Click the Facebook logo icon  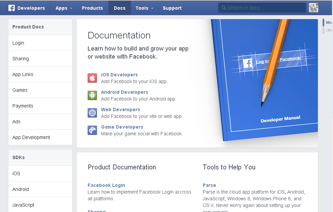(x=11, y=8)
